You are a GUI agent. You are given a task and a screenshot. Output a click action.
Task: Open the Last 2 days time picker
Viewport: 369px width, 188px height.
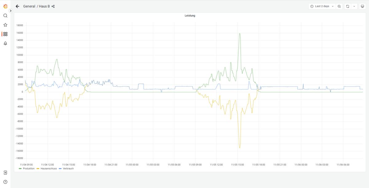pyautogui.click(x=322, y=6)
